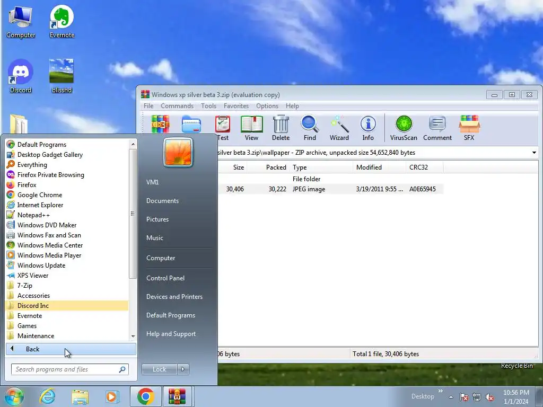The height and width of the screenshot is (407, 543).
Task: Open the Options menu
Action: click(x=267, y=106)
